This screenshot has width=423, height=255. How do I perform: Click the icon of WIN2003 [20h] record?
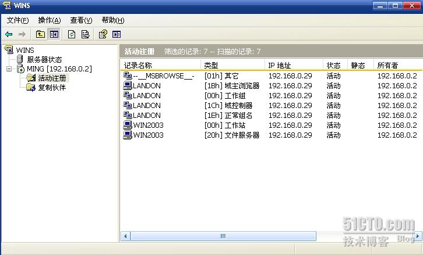click(128, 135)
